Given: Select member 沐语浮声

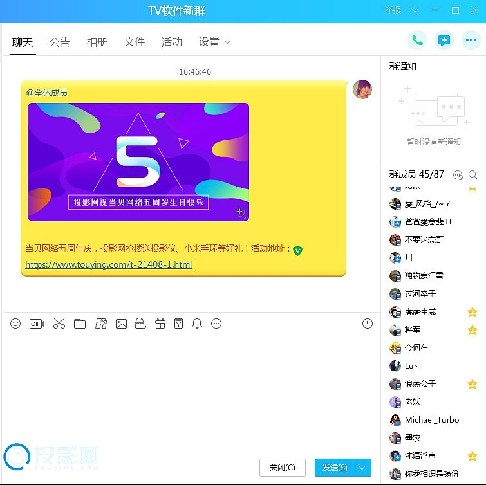Looking at the screenshot, I should coord(433,456).
